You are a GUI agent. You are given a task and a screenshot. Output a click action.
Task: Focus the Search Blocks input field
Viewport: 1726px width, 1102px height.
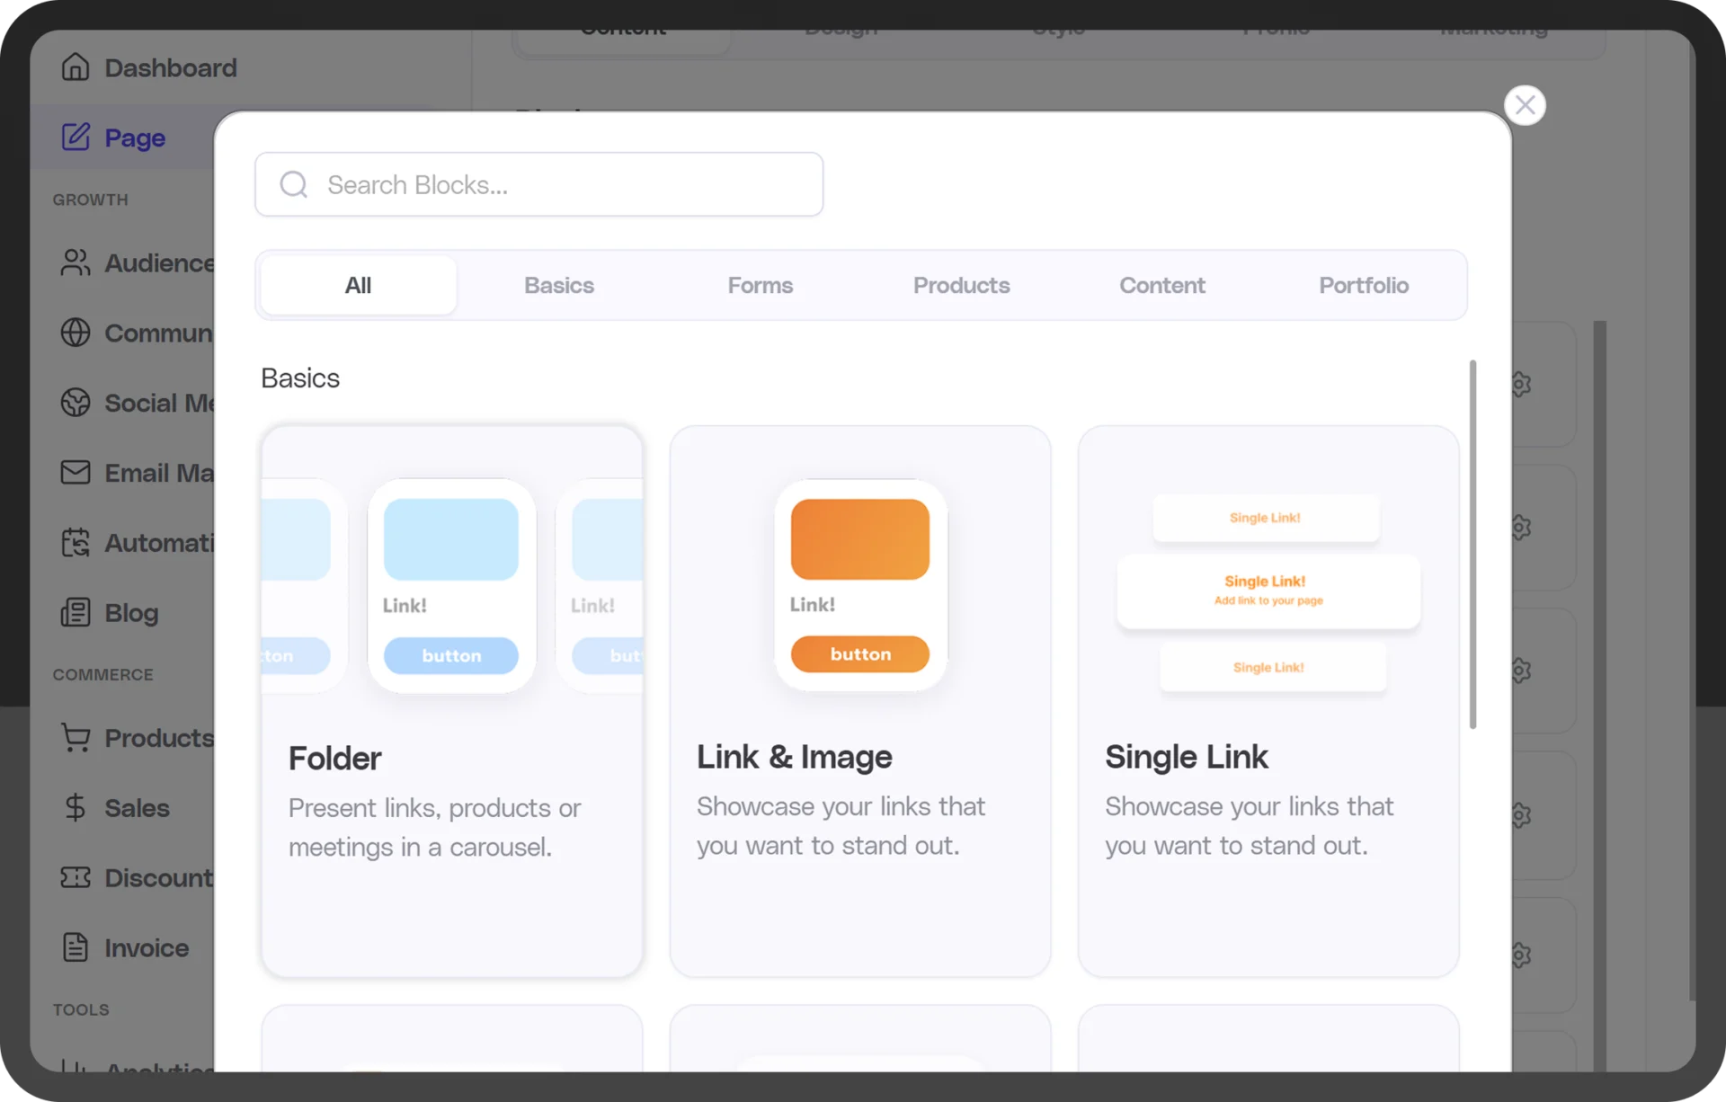click(566, 184)
